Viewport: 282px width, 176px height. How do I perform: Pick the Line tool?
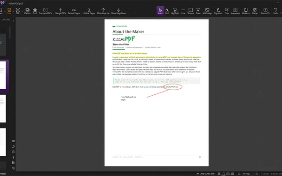coord(183,11)
